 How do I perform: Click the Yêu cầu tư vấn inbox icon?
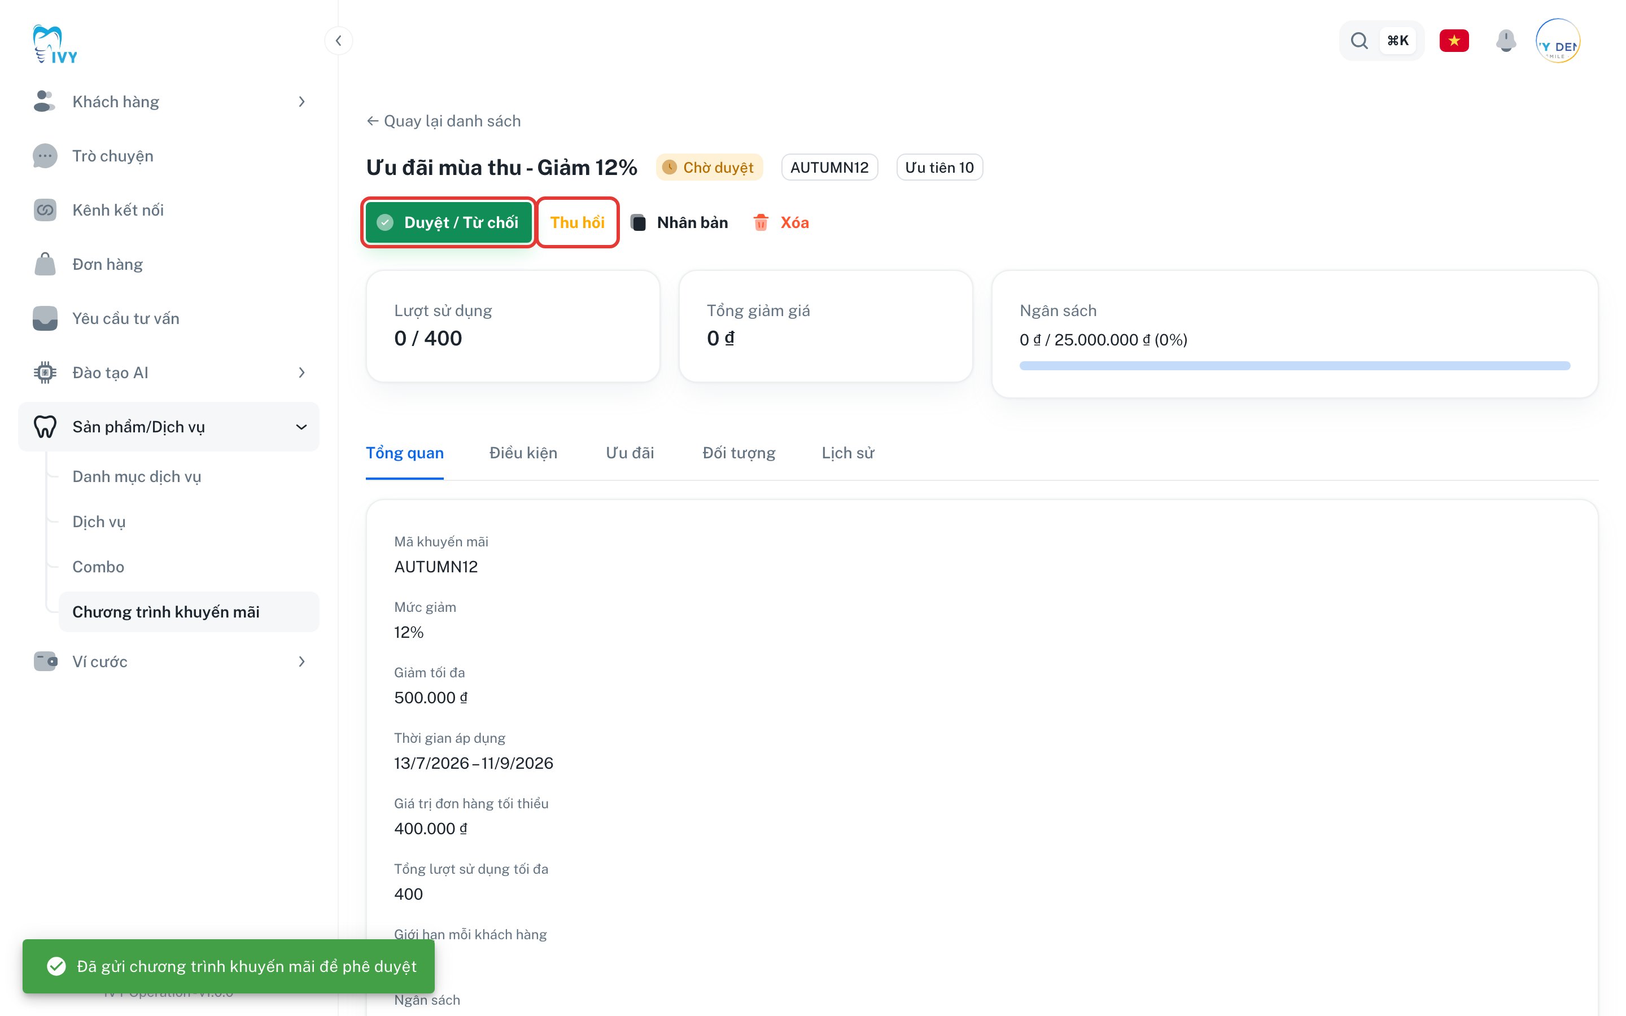point(45,318)
